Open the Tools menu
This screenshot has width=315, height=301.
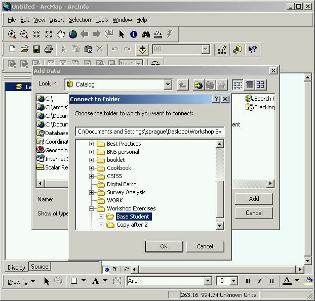click(x=102, y=20)
